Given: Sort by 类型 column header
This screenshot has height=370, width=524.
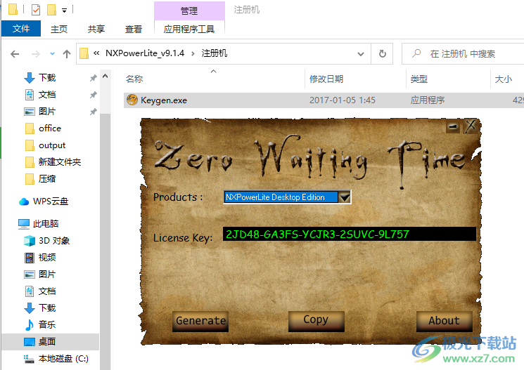Looking at the screenshot, I should [418, 79].
